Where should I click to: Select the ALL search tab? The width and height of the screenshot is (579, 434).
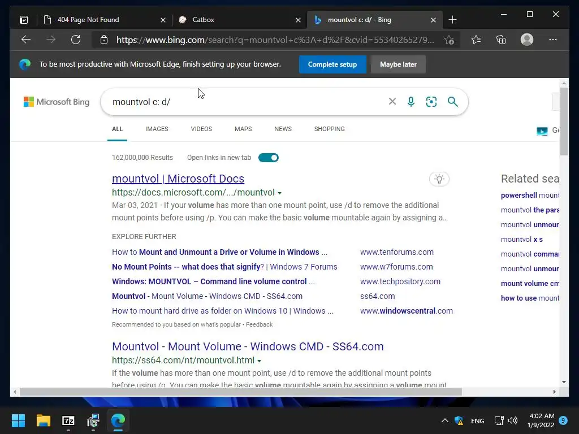coord(117,129)
